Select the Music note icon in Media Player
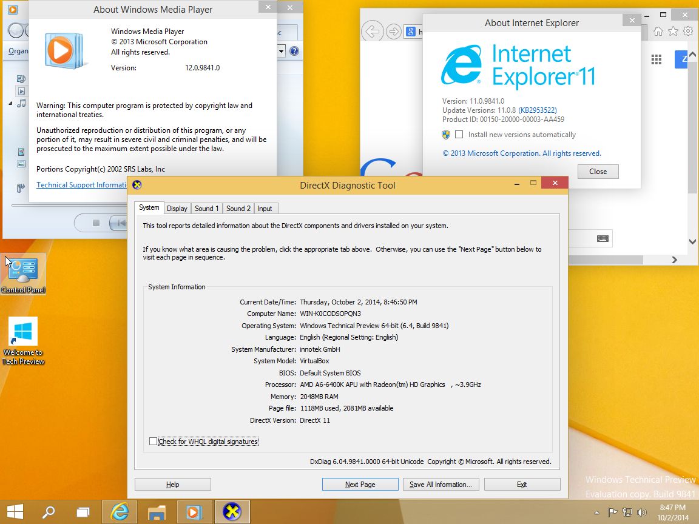The image size is (699, 524). 21,103
